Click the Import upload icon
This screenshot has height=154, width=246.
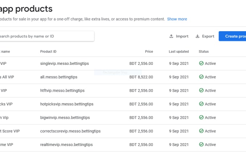tap(171, 36)
